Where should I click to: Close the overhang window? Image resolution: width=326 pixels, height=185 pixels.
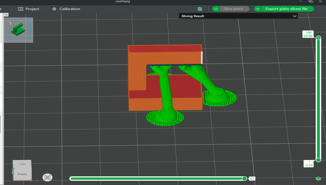point(321,1)
